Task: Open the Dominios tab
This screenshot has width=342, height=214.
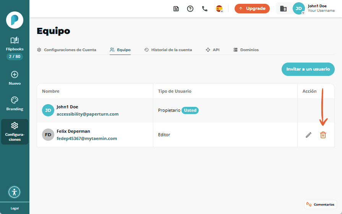Action: point(246,50)
